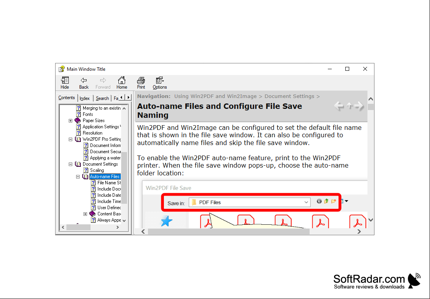Click the contents tree horizontal scrollbar thumb
Viewport: 430px width, 299px height.
pyautogui.click(x=78, y=227)
